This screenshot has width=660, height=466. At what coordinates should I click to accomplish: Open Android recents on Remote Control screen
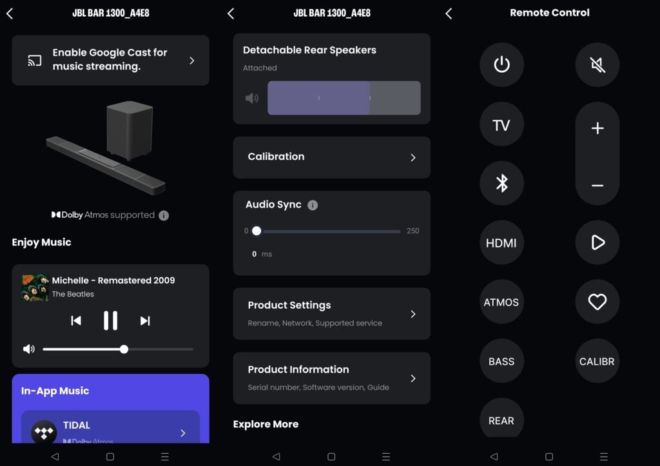(x=603, y=457)
